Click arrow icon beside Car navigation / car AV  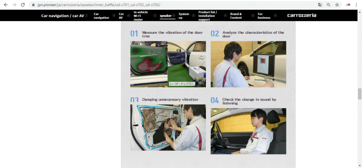(x=86, y=16)
